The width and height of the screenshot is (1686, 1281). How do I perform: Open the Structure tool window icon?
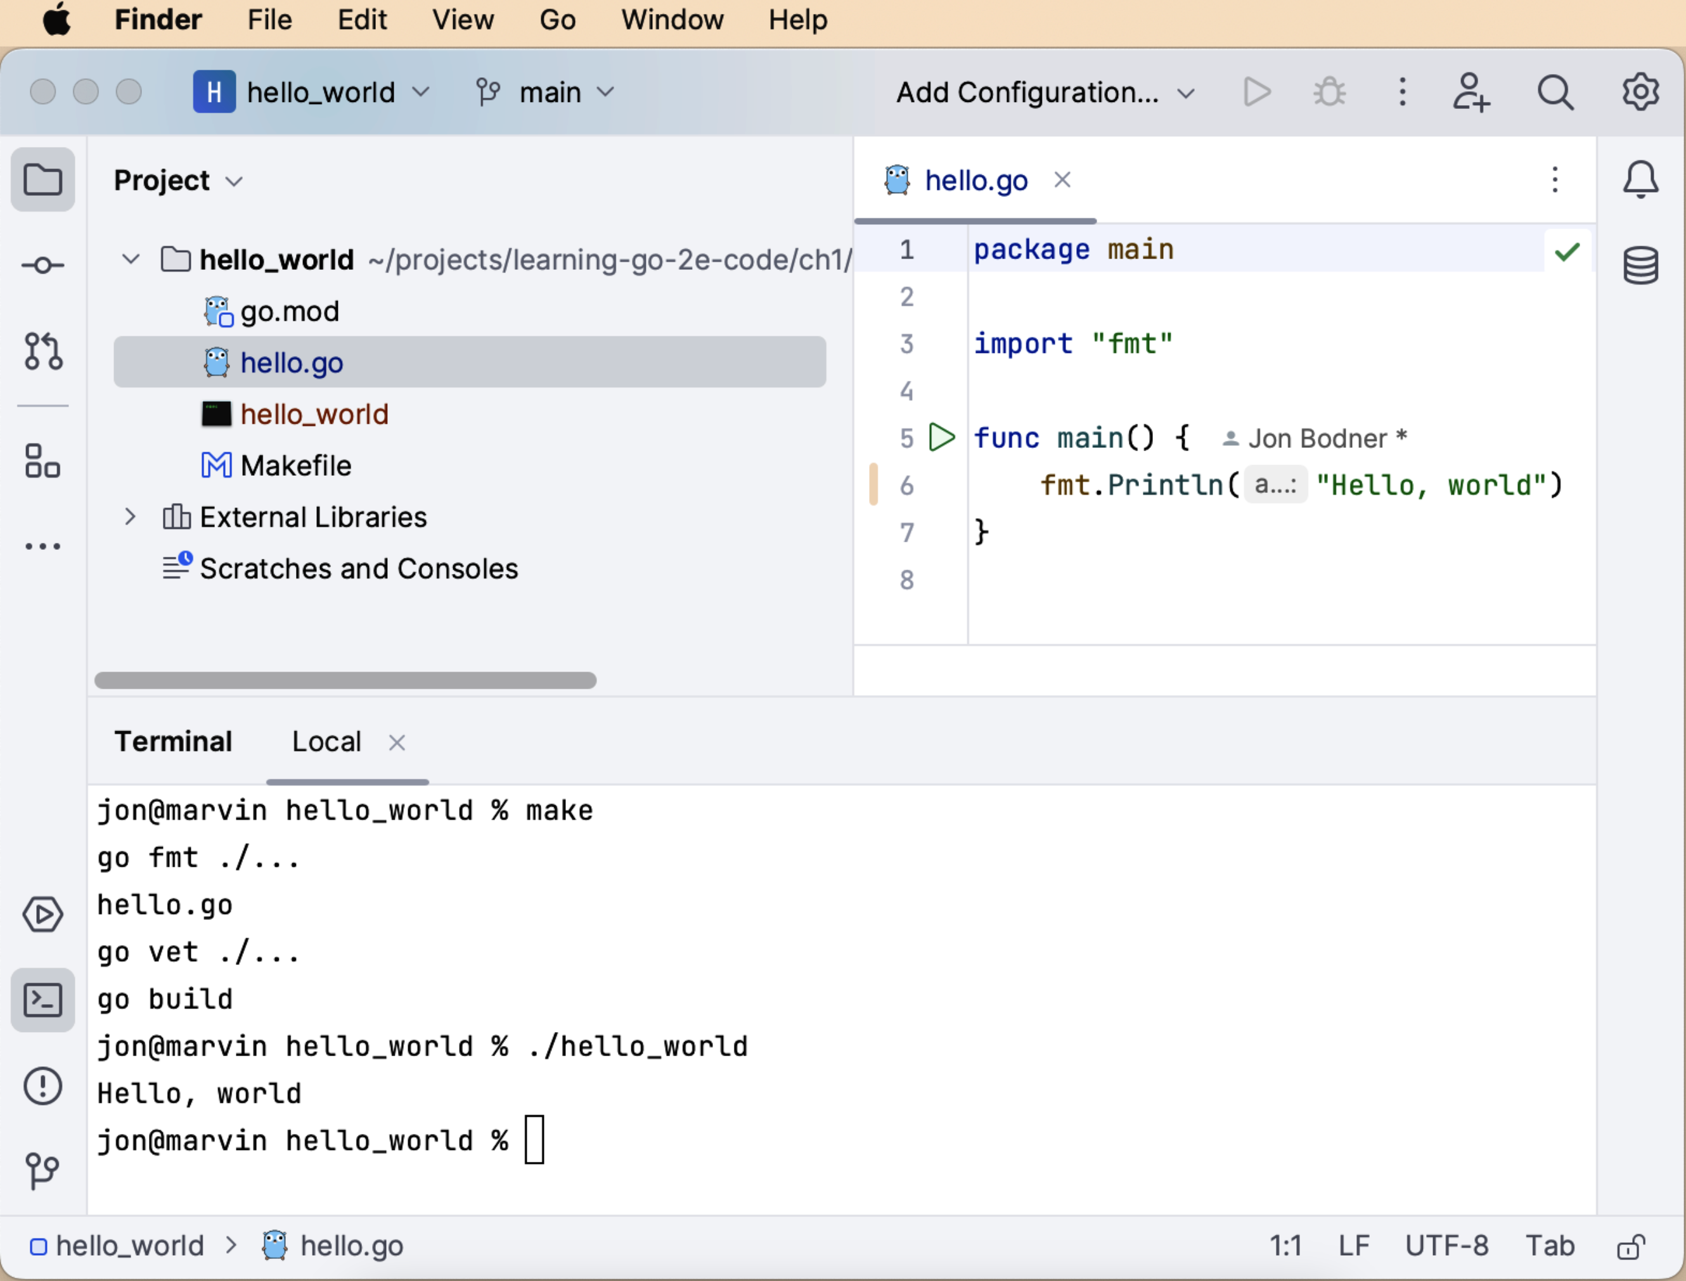click(42, 461)
